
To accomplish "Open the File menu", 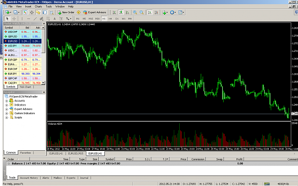I will pos(10,7).
